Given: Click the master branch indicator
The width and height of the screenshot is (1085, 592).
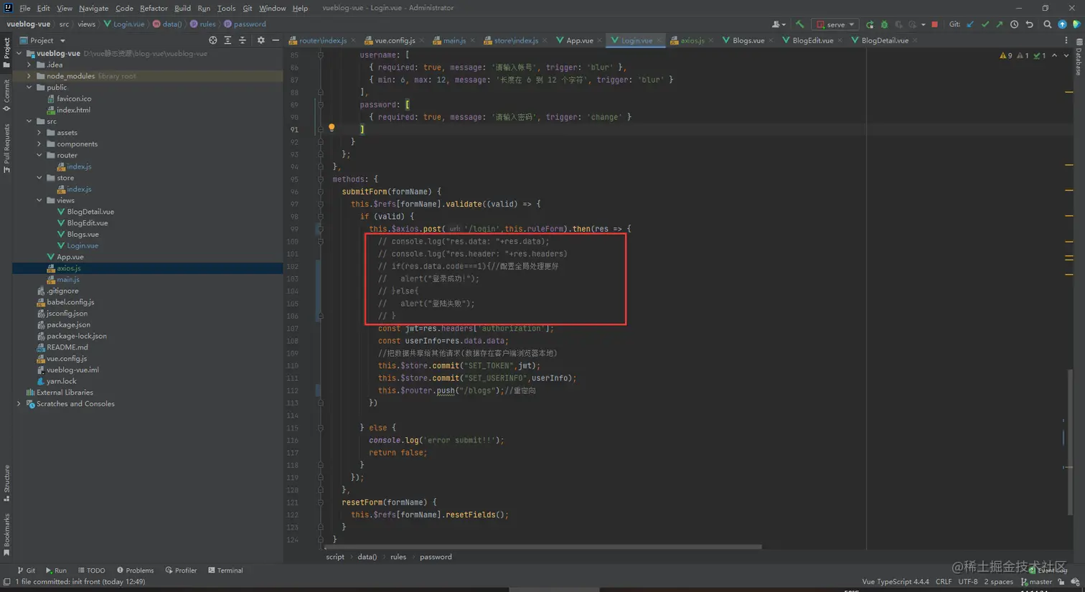Looking at the screenshot, I should (1036, 582).
